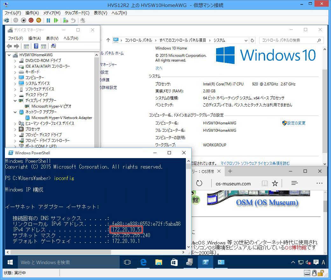
Task: Select Microsoft Hyper-V Network Adapter
Action: 62,118
